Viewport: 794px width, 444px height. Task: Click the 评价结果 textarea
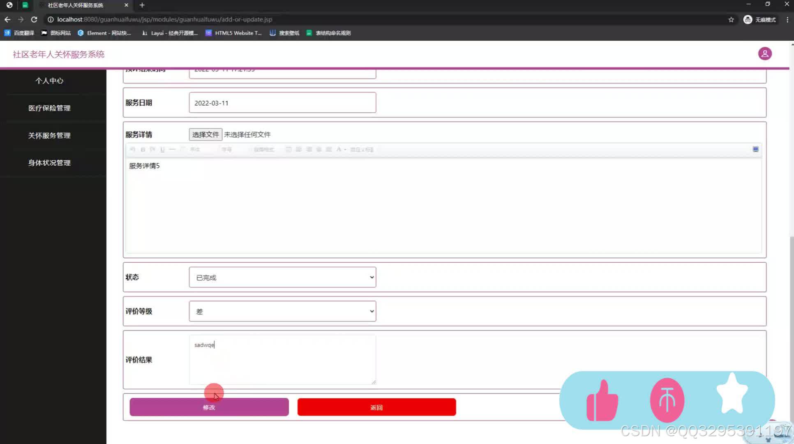click(x=282, y=360)
